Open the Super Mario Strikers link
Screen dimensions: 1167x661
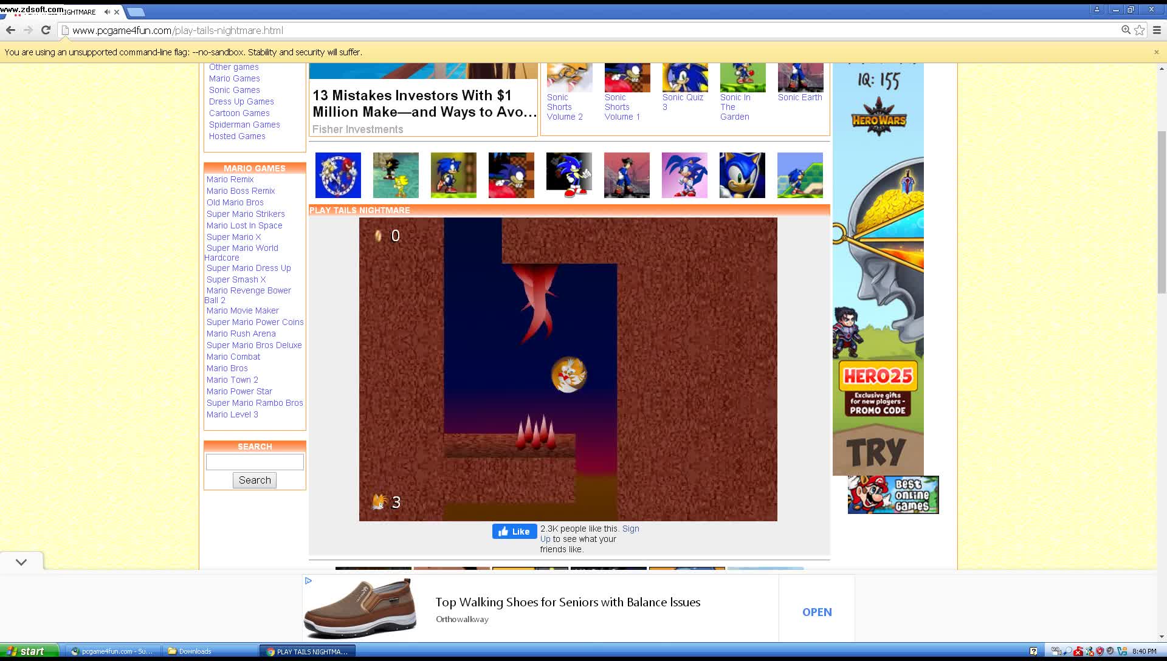click(x=246, y=214)
